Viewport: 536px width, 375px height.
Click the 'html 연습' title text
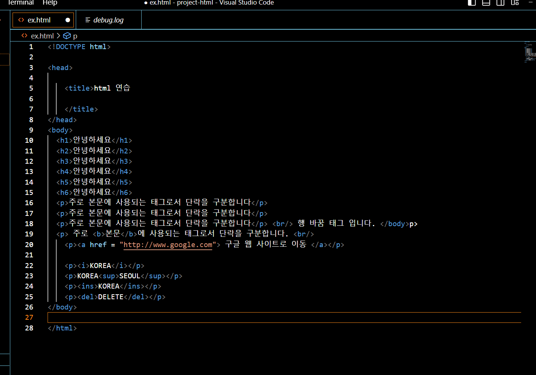[x=112, y=88]
